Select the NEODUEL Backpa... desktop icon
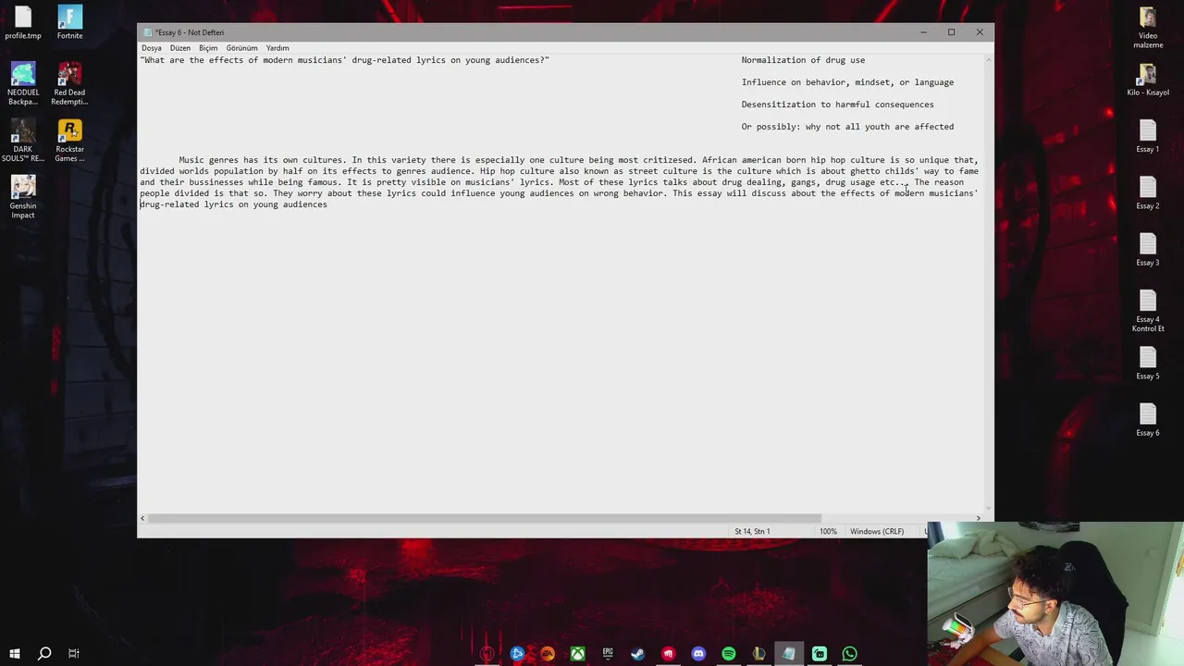This screenshot has height=666, width=1184. [x=23, y=83]
